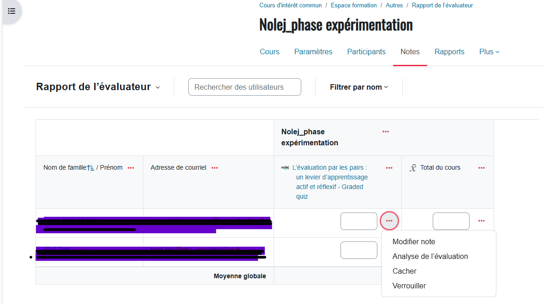The width and height of the screenshot is (543, 304).
Task: Open actions menu for Nolej_phase expérimentation category
Action: [385, 132]
